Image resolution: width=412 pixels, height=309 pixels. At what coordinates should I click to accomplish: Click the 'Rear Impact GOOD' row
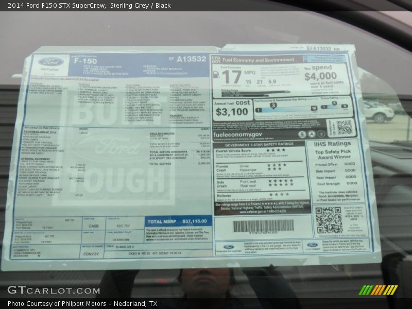[x=336, y=177]
